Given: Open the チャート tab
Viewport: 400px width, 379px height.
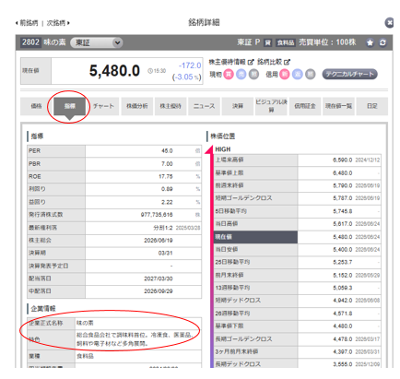Looking at the screenshot, I should [103, 106].
